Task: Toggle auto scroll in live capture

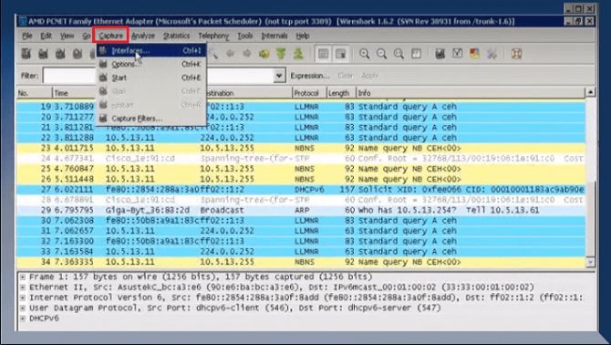Action: [340, 54]
